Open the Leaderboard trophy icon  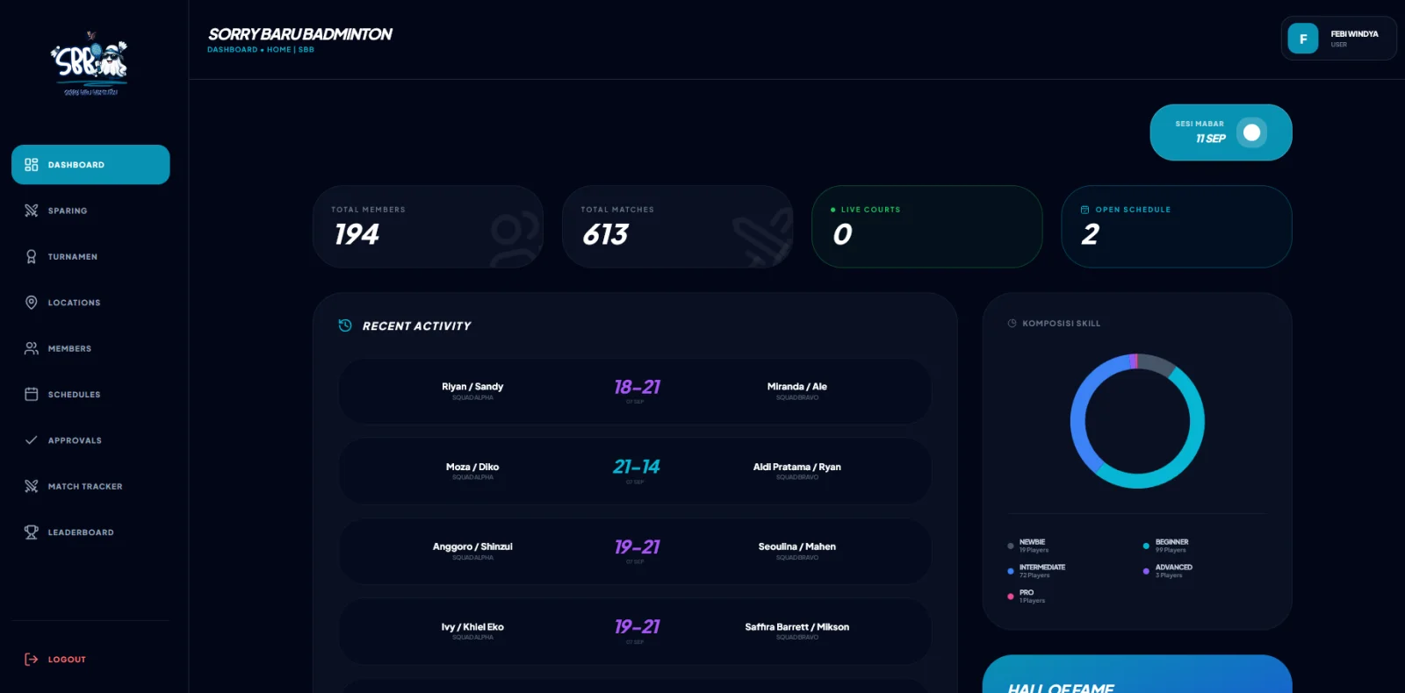click(x=32, y=532)
